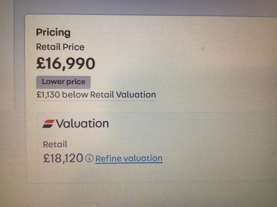Click the word price in Lower price badge
277x207 pixels.
[76, 82]
